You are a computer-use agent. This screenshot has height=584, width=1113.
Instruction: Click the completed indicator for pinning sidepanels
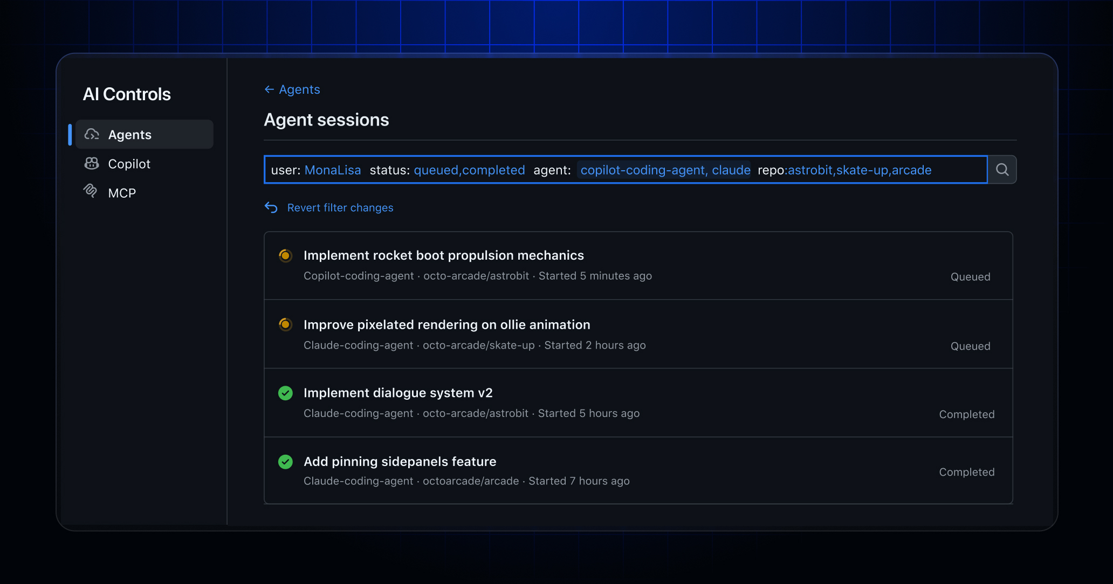(x=285, y=462)
